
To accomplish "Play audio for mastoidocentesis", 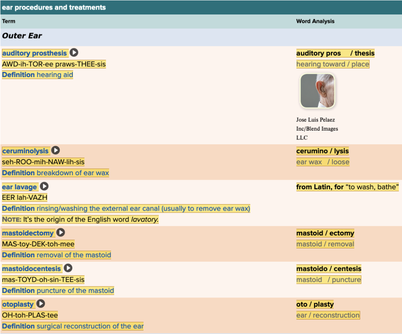I will (68, 268).
